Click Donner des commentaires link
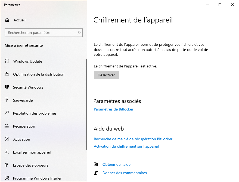 tap(125, 173)
